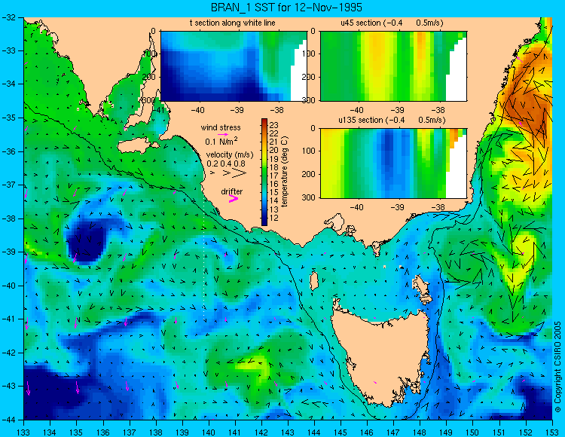Click the "wind stress" legend label
This screenshot has width=565, height=437.
point(221,127)
